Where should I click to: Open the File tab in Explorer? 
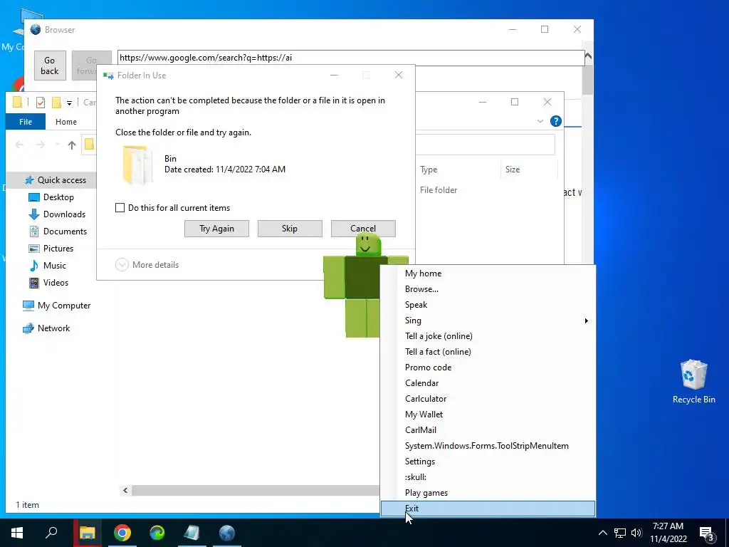(x=26, y=121)
